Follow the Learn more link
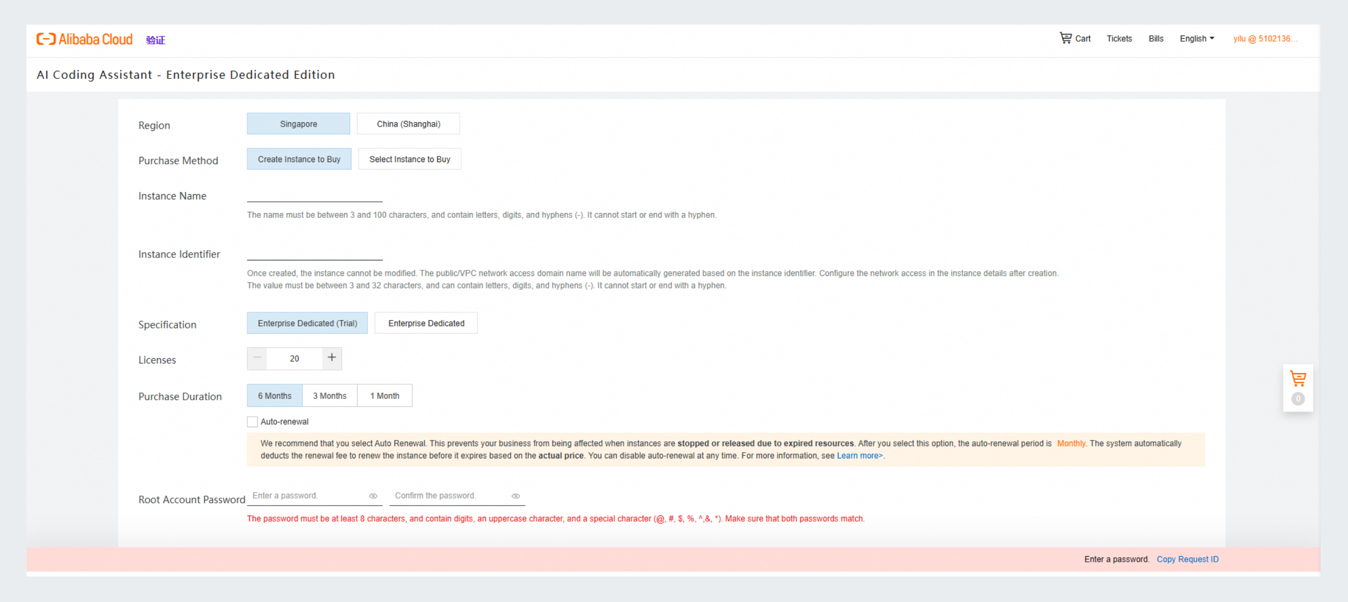The width and height of the screenshot is (1348, 602). pos(859,456)
